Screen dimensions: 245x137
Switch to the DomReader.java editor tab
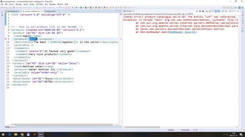pos(12,11)
